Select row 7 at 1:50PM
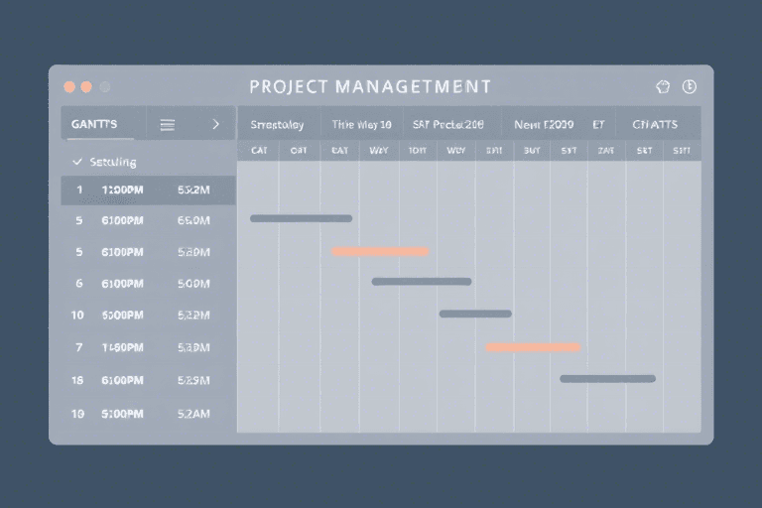The height and width of the screenshot is (508, 762). 148,347
